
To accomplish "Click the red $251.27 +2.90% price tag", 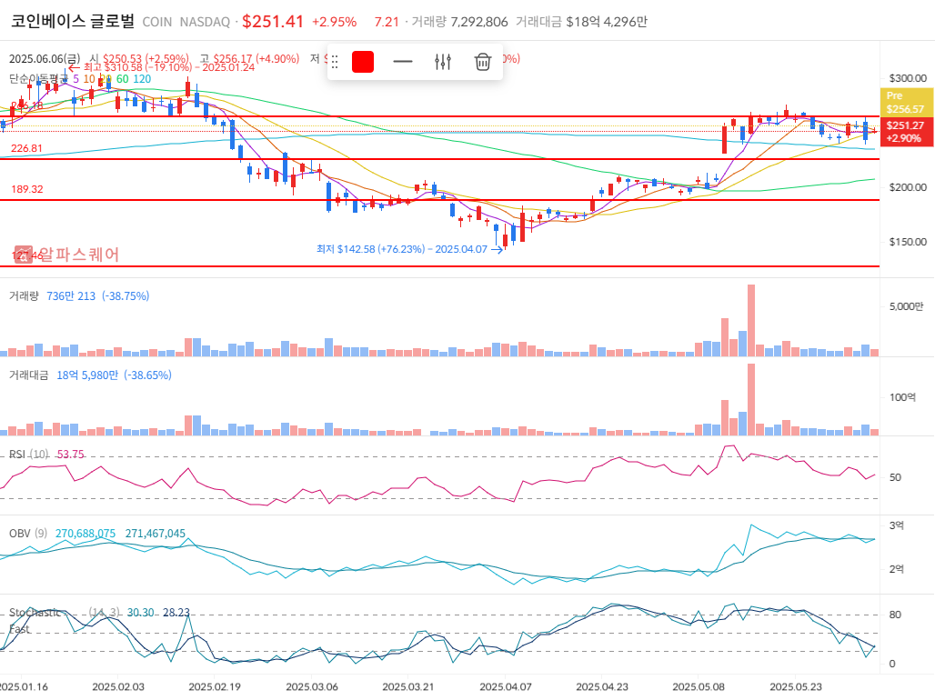I will [x=907, y=132].
